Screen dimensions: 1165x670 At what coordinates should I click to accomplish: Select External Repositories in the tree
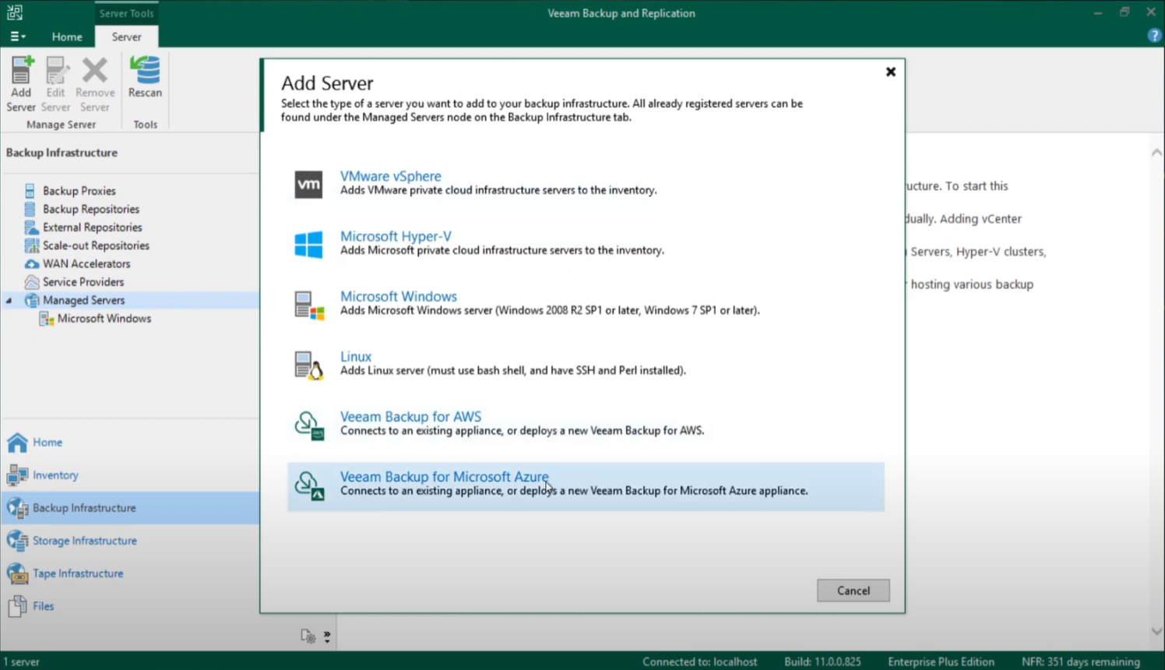[93, 227]
